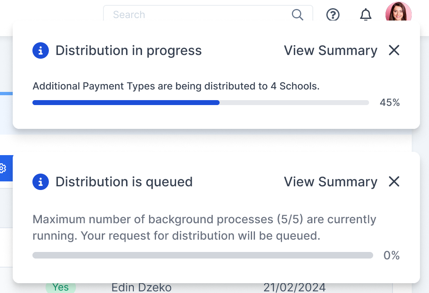Click the info icon beside Distribution is queued
Viewport: 429px width, 293px height.
pos(41,182)
